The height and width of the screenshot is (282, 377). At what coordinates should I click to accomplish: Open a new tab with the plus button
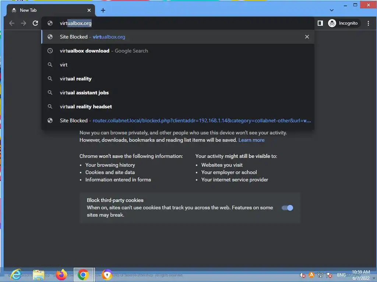[103, 10]
